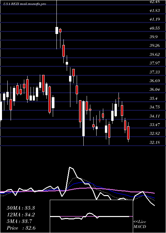Screen dimensions: 166x233
Task: Click the 37.97 price axis label
Action: [x=155, y=63]
